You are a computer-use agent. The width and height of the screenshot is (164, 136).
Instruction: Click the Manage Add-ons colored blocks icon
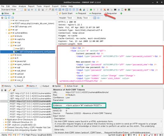[x=81, y=10]
